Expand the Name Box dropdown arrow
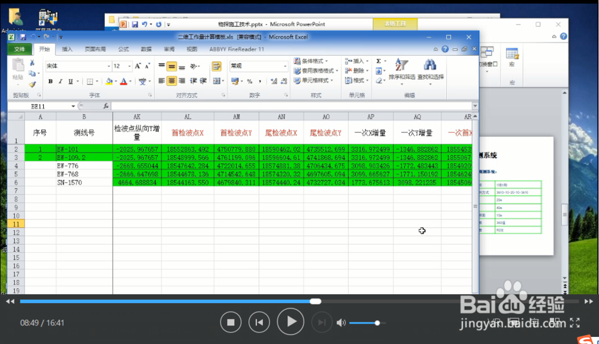Image resolution: width=599 pixels, height=344 pixels. [x=73, y=106]
